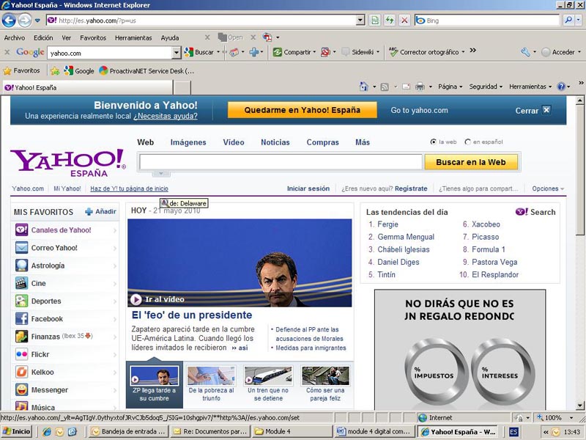Click the Yahoo web search input field
The height and width of the screenshot is (440, 586).
tap(281, 162)
